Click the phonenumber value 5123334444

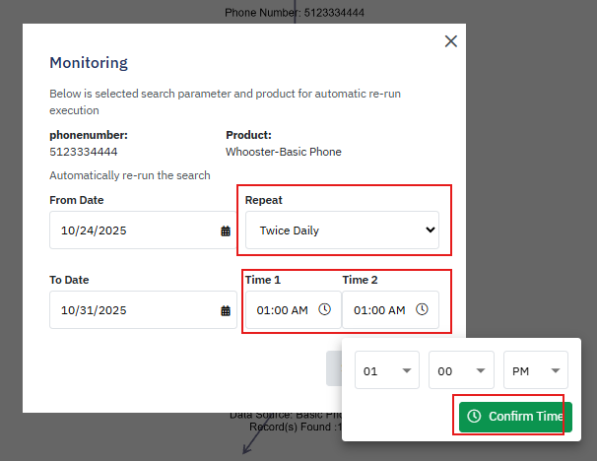pyautogui.click(x=84, y=152)
